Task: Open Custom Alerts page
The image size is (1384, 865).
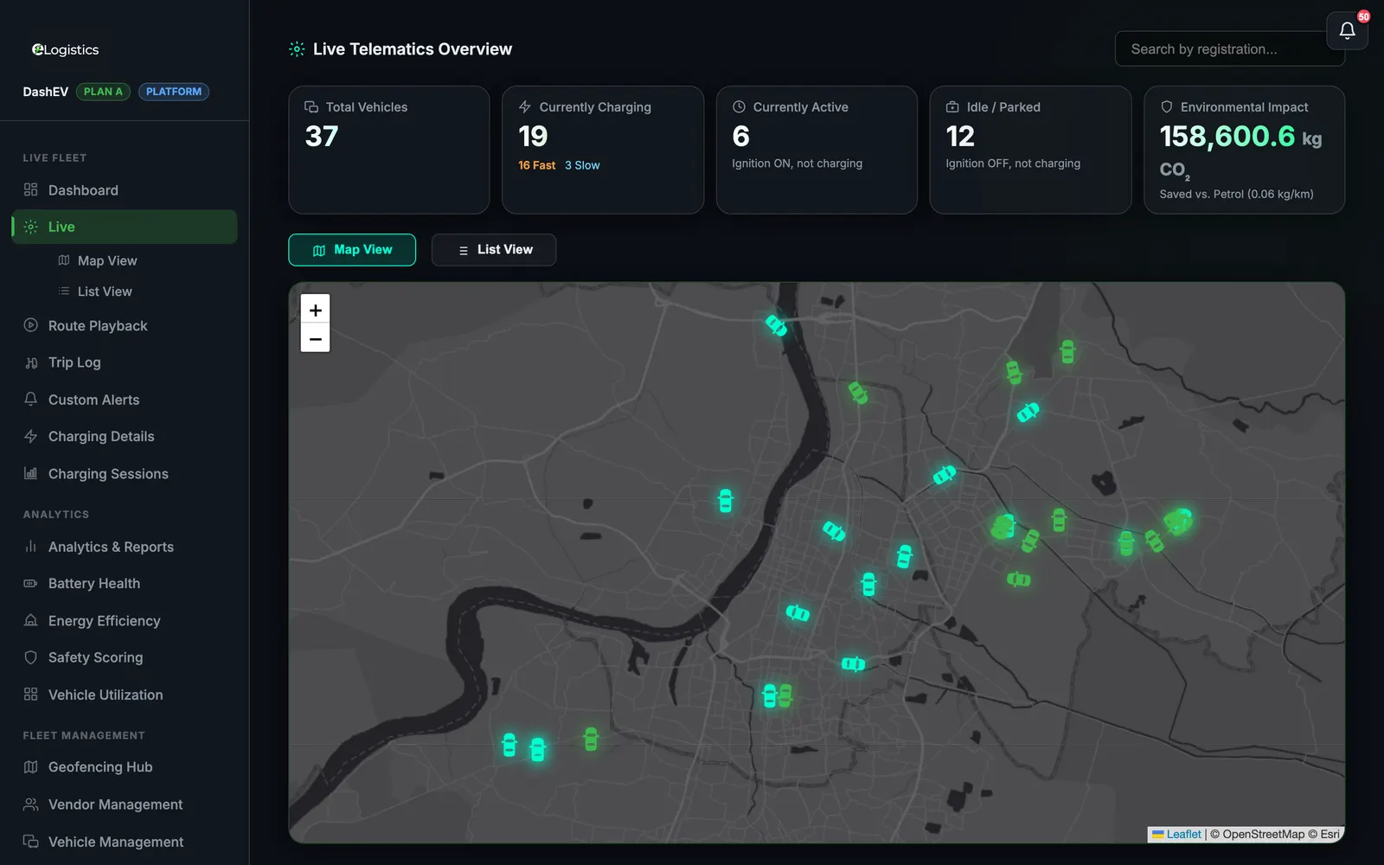Action: click(x=125, y=399)
